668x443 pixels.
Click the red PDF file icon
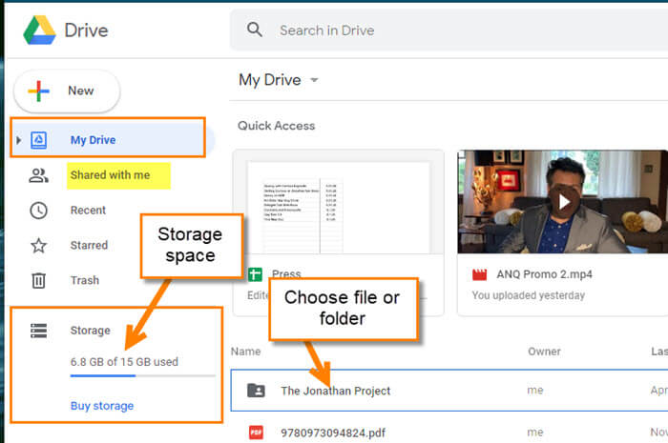click(x=256, y=433)
